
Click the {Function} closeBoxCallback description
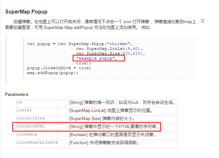tap(104, 143)
